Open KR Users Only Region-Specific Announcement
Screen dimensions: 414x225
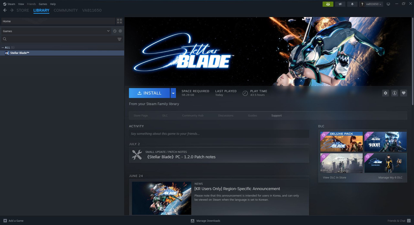(x=237, y=189)
